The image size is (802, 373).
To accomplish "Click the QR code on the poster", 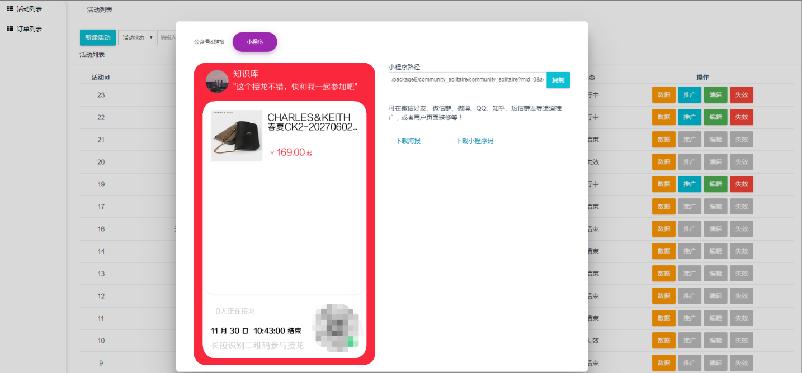I will pyautogui.click(x=336, y=326).
